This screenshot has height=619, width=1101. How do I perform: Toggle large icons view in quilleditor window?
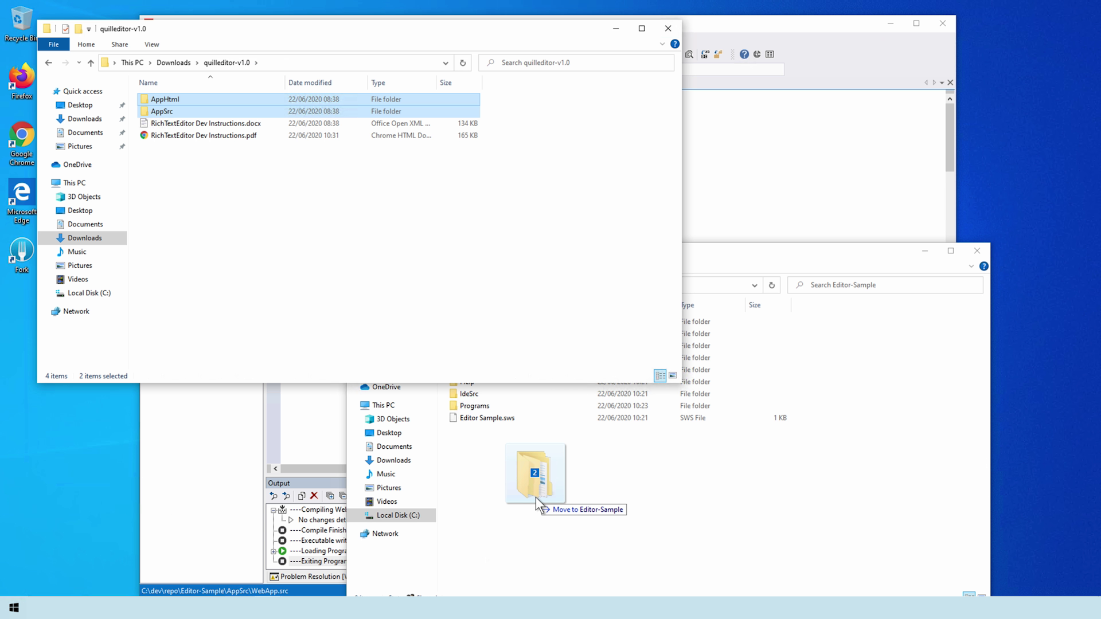(673, 376)
